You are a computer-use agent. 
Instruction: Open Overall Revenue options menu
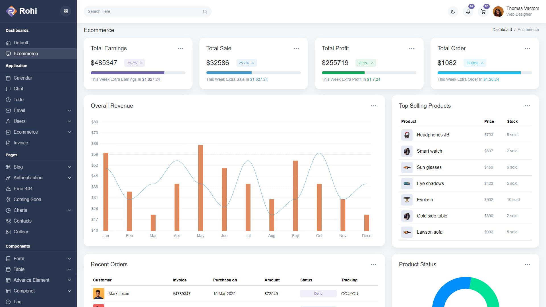click(x=373, y=106)
